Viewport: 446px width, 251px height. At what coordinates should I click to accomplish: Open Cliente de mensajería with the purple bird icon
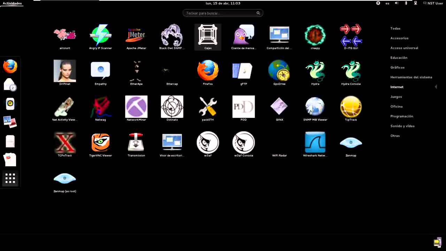pos(244,37)
